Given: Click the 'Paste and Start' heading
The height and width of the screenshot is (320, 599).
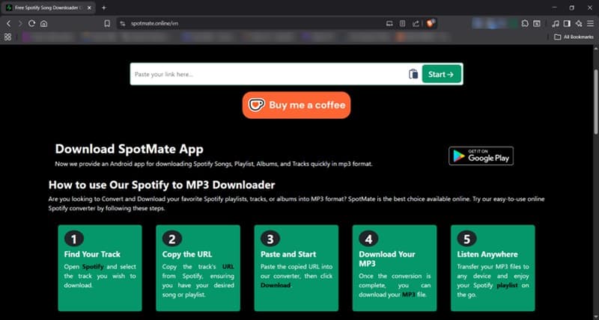Looking at the screenshot, I should point(288,254).
